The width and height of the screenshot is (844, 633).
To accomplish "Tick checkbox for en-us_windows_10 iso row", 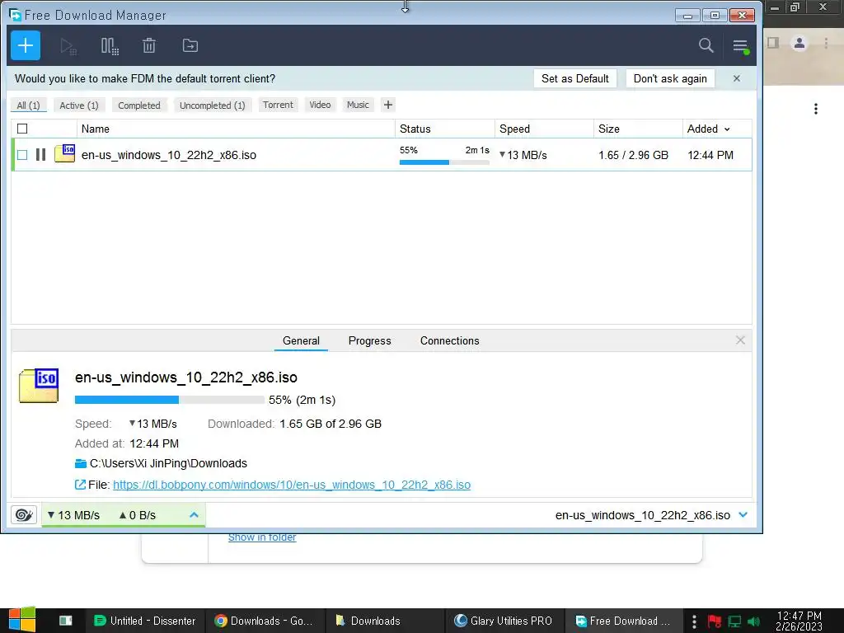I will point(22,155).
